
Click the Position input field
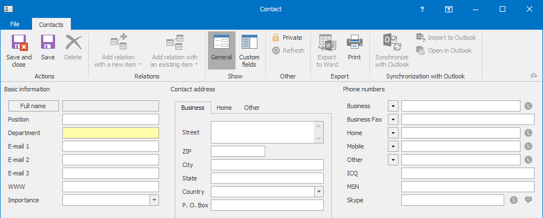click(111, 119)
